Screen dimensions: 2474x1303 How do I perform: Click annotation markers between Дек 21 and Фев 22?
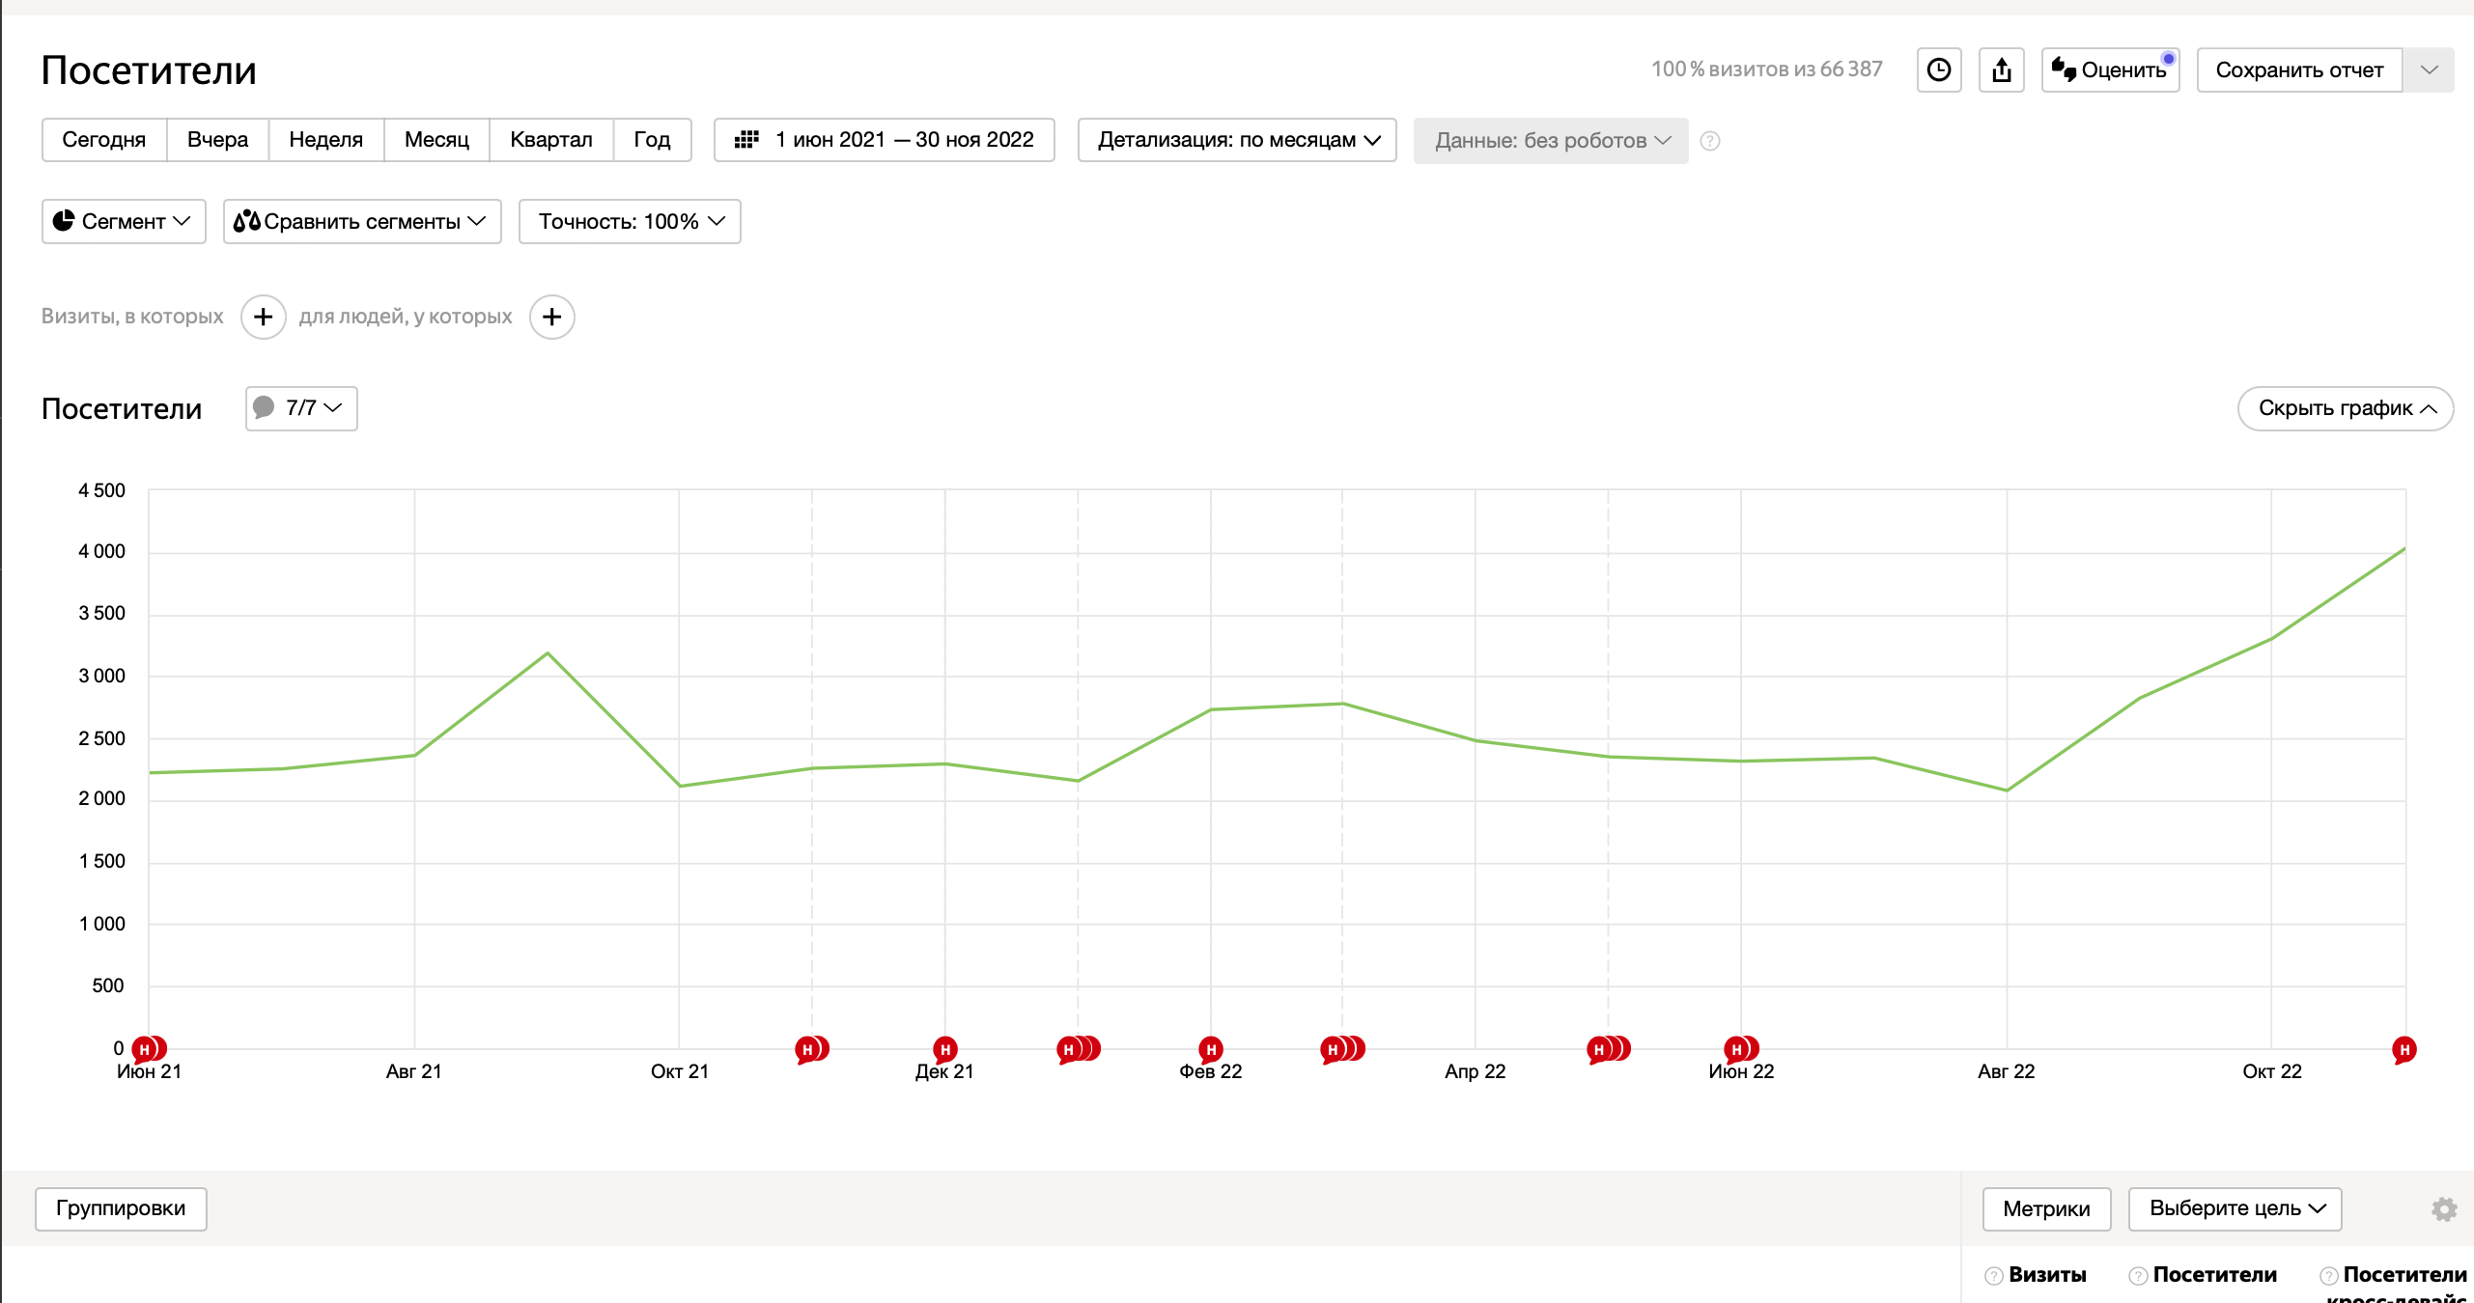pos(1079,1049)
